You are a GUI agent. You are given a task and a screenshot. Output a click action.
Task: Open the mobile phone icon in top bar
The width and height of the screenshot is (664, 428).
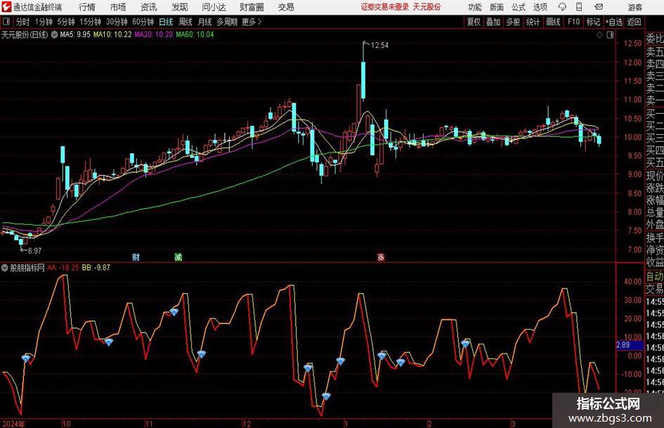(x=579, y=7)
